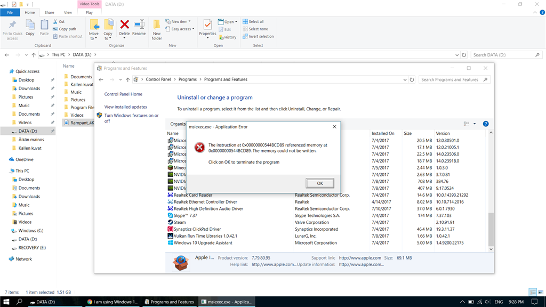Click File Explorer back arrow

click(x=7, y=55)
